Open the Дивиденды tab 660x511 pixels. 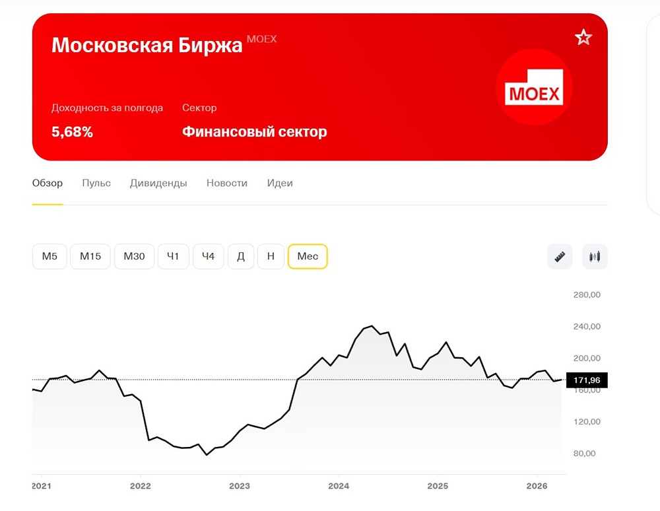158,183
